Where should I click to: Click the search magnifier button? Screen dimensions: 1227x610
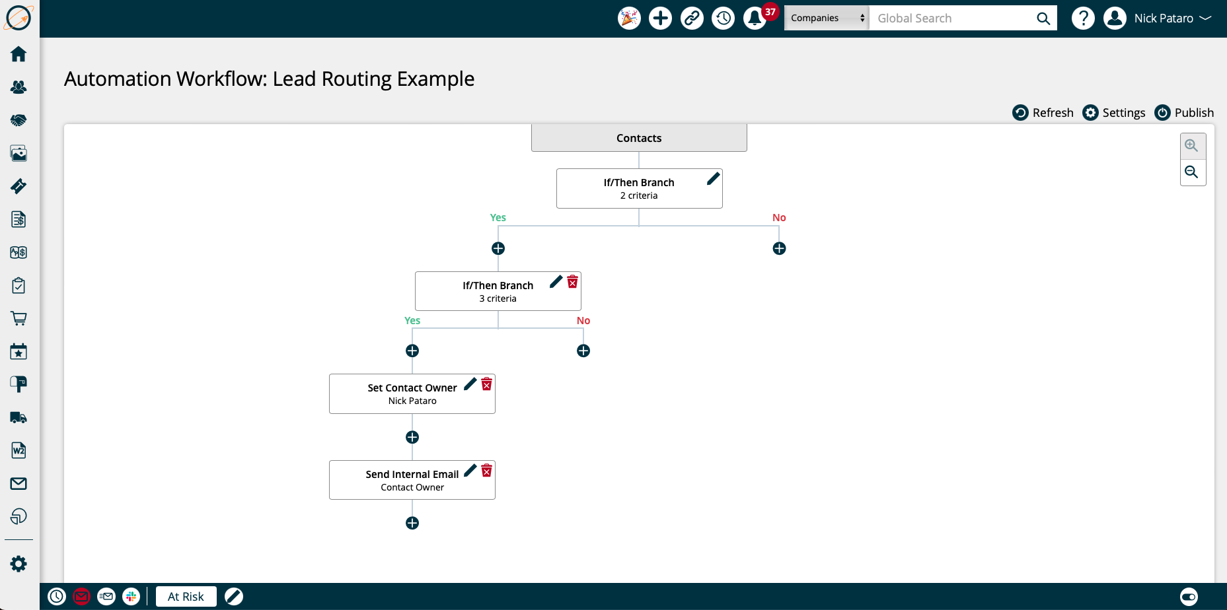pos(1043,18)
